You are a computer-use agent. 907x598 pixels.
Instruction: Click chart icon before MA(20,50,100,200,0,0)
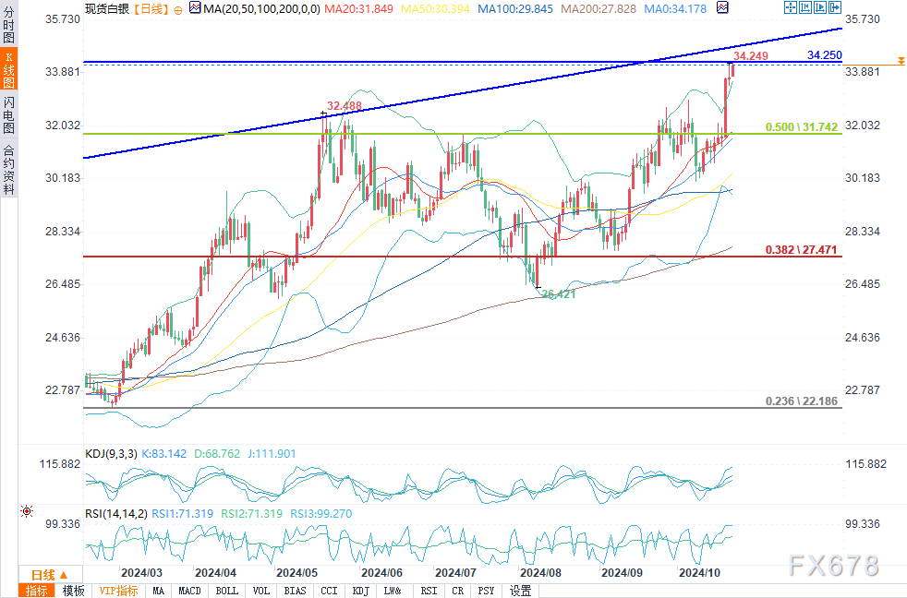point(195,8)
